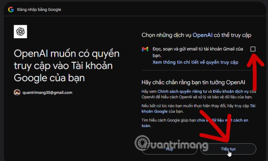Click the email quantrimang35@gmail.com
The width and height of the screenshot is (268, 161).
(x=47, y=93)
